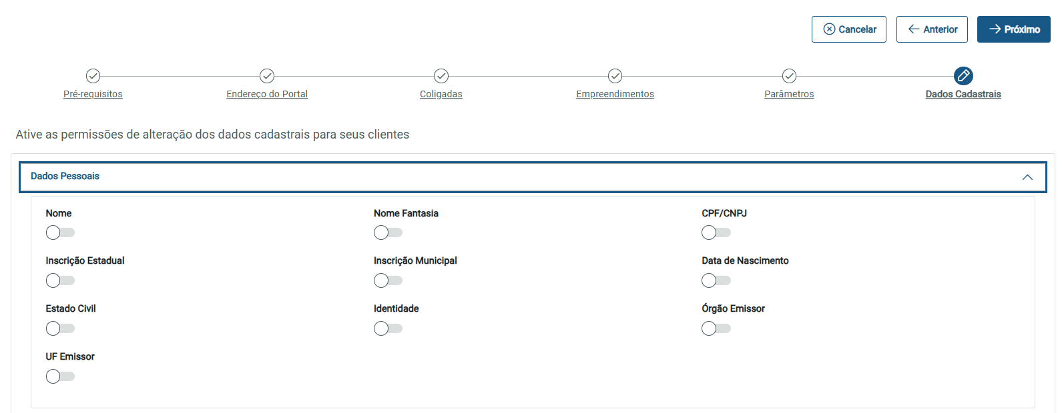The image size is (1062, 413).
Task: Click the Empreendimentos step checkmark icon
Action: (x=615, y=76)
